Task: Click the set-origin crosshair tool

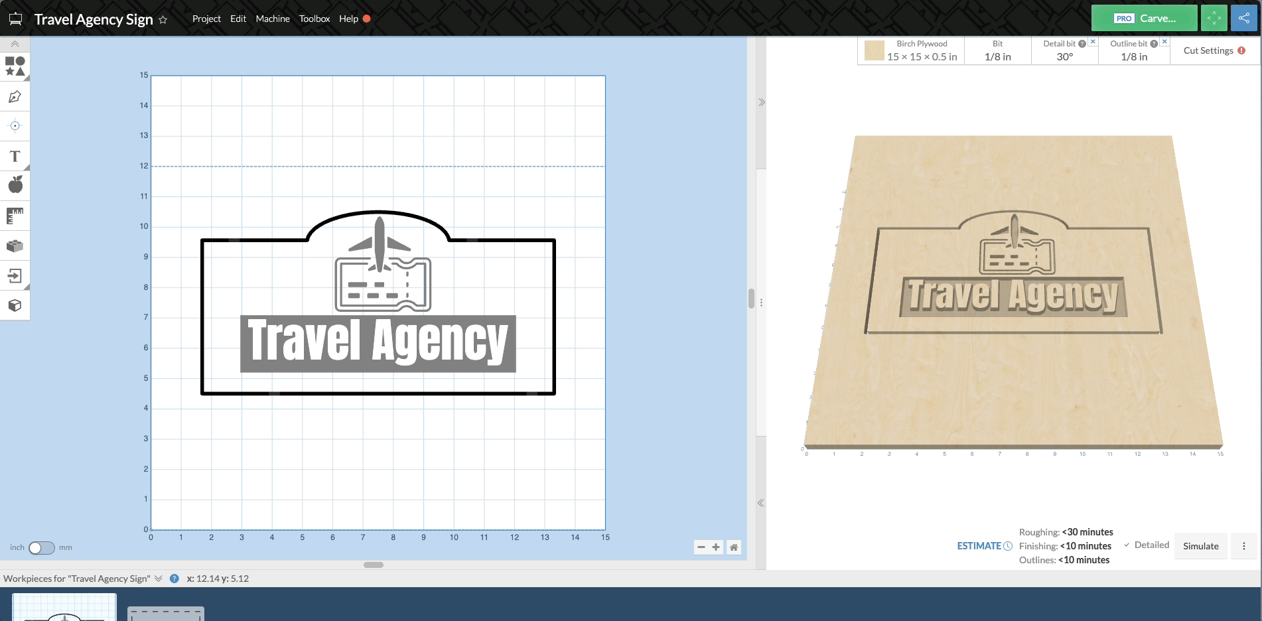Action: (x=15, y=126)
